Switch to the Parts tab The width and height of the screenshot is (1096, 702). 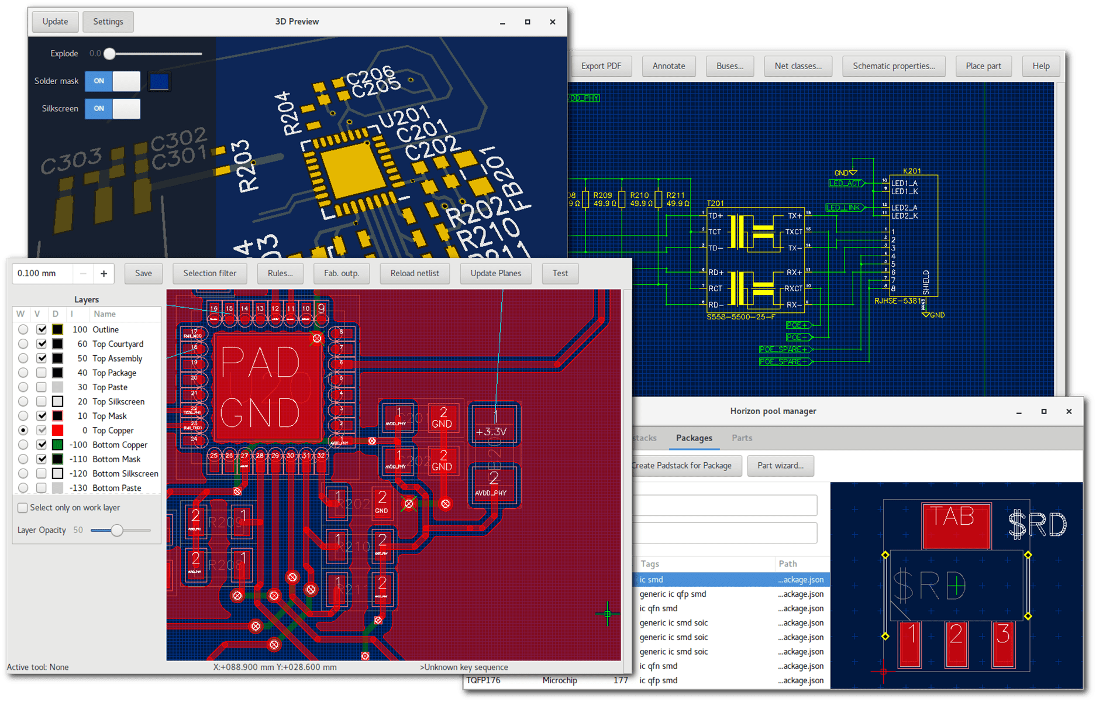(x=742, y=438)
